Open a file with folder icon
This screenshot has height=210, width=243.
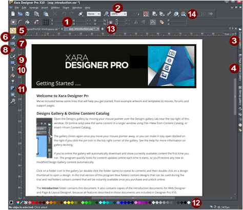(x=20, y=14)
